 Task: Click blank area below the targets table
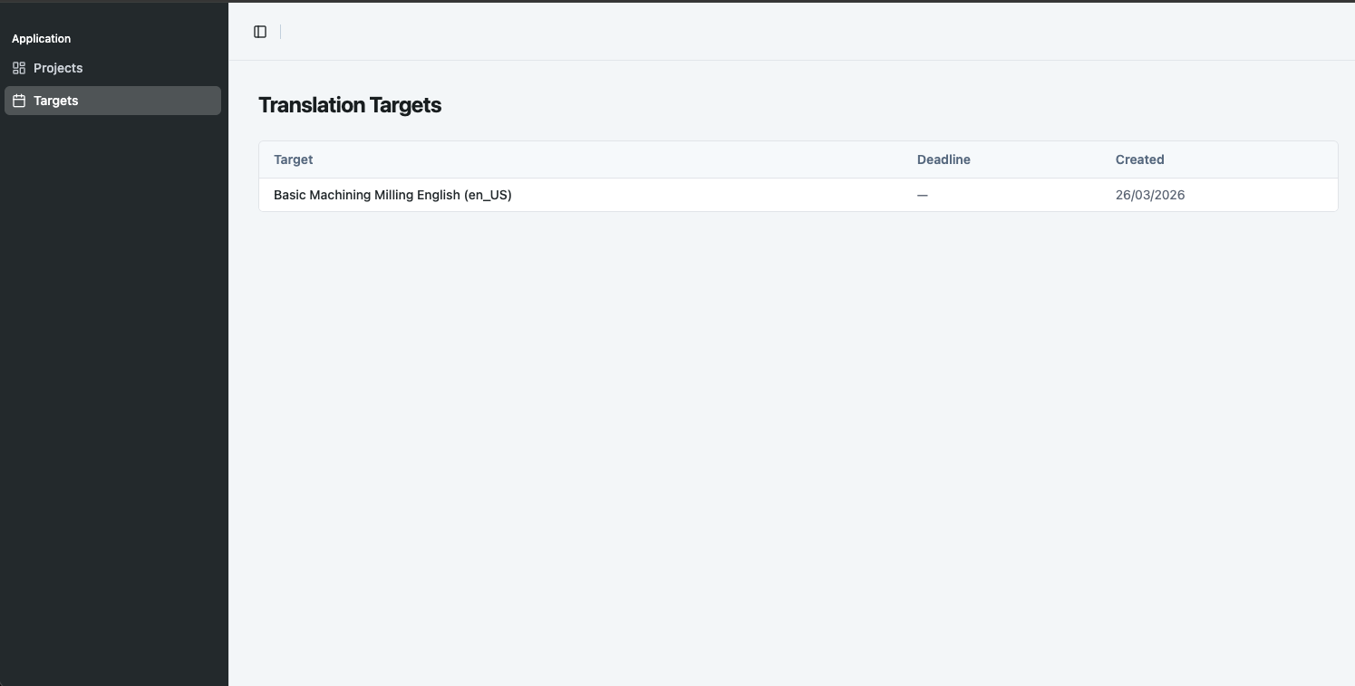[798, 449]
